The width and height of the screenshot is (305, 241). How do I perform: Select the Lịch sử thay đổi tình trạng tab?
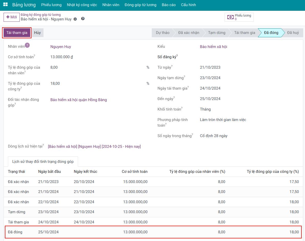(x=43, y=162)
